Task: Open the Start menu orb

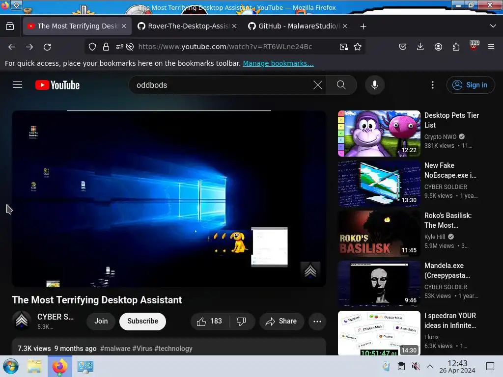Action: 11,366
